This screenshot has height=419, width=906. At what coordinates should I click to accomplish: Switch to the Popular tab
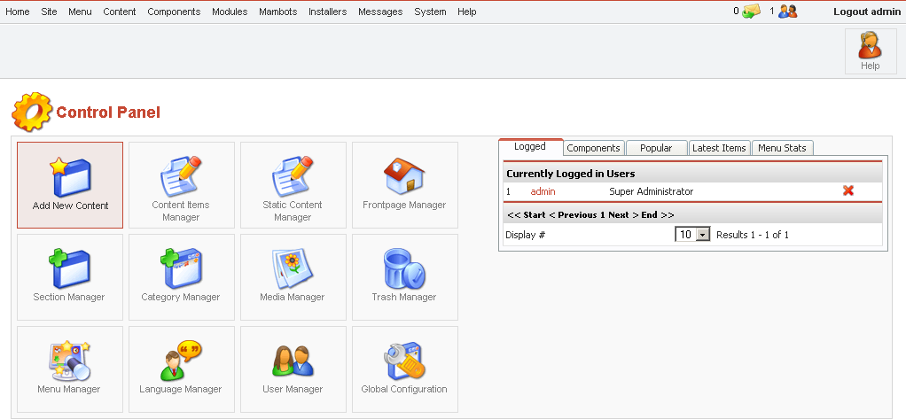(x=656, y=148)
